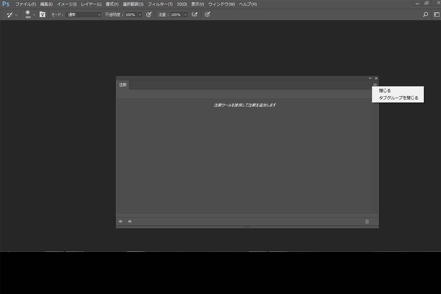Click the 流量 label
The width and height of the screenshot is (441, 294).
point(164,15)
